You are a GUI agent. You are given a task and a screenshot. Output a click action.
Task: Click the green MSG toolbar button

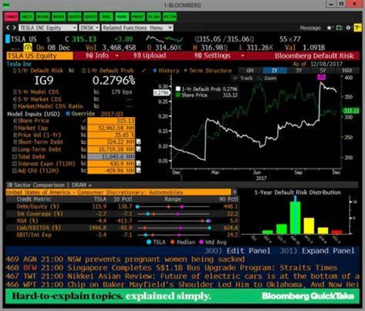[106, 17]
